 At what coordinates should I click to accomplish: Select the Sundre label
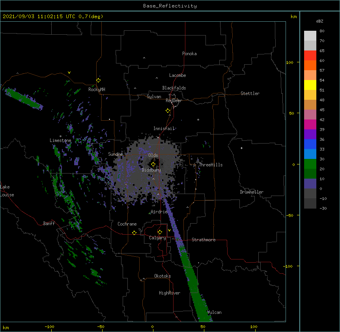(115, 154)
